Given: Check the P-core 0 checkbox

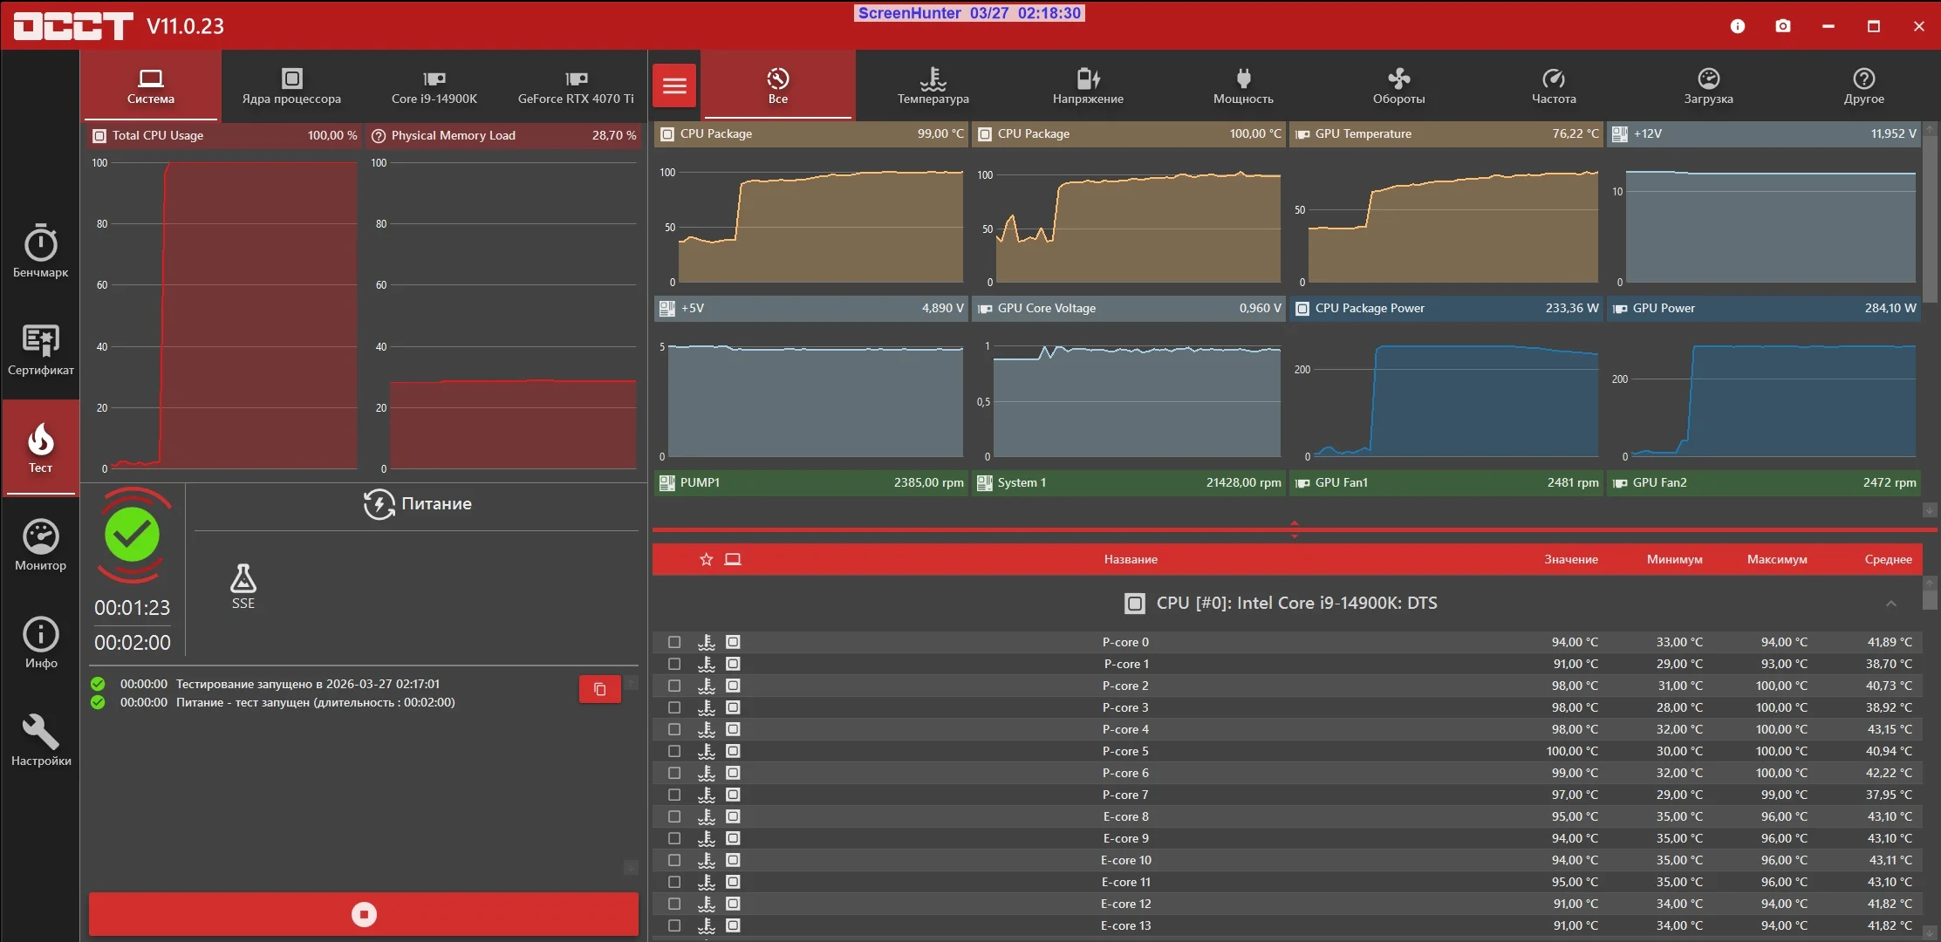Looking at the screenshot, I should (x=674, y=642).
